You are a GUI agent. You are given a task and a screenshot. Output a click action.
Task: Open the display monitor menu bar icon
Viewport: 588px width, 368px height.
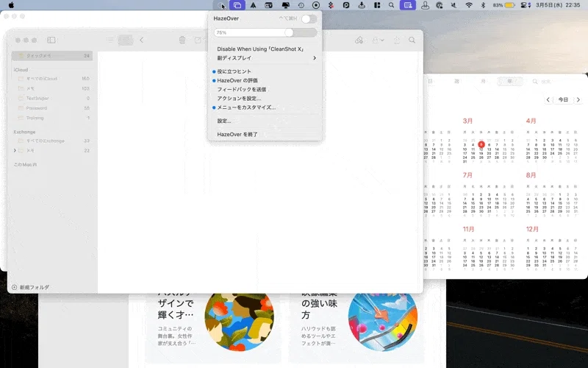pos(286,5)
